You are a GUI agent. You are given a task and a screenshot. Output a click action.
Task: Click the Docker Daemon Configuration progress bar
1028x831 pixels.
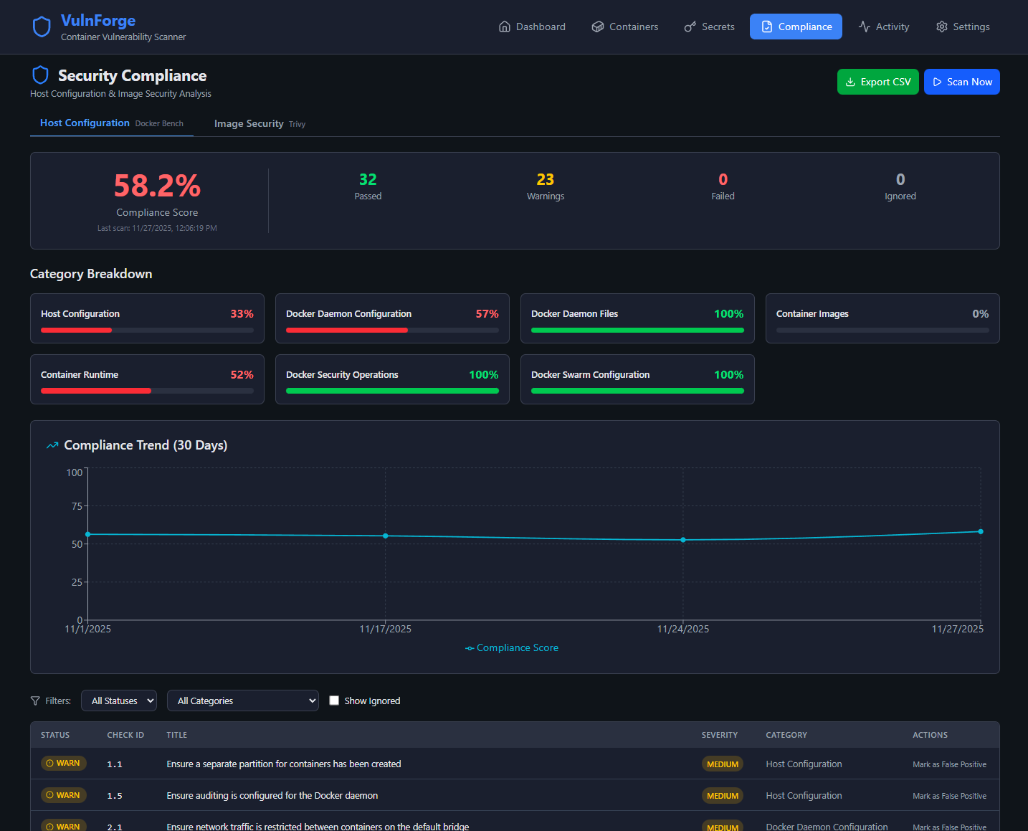coord(392,331)
